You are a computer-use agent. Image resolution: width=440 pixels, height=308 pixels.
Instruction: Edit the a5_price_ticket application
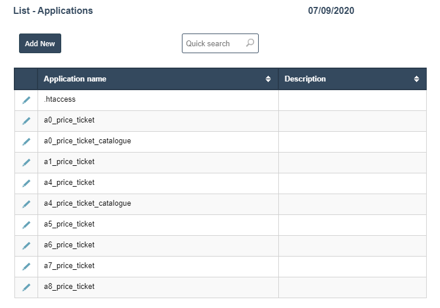[26, 225]
